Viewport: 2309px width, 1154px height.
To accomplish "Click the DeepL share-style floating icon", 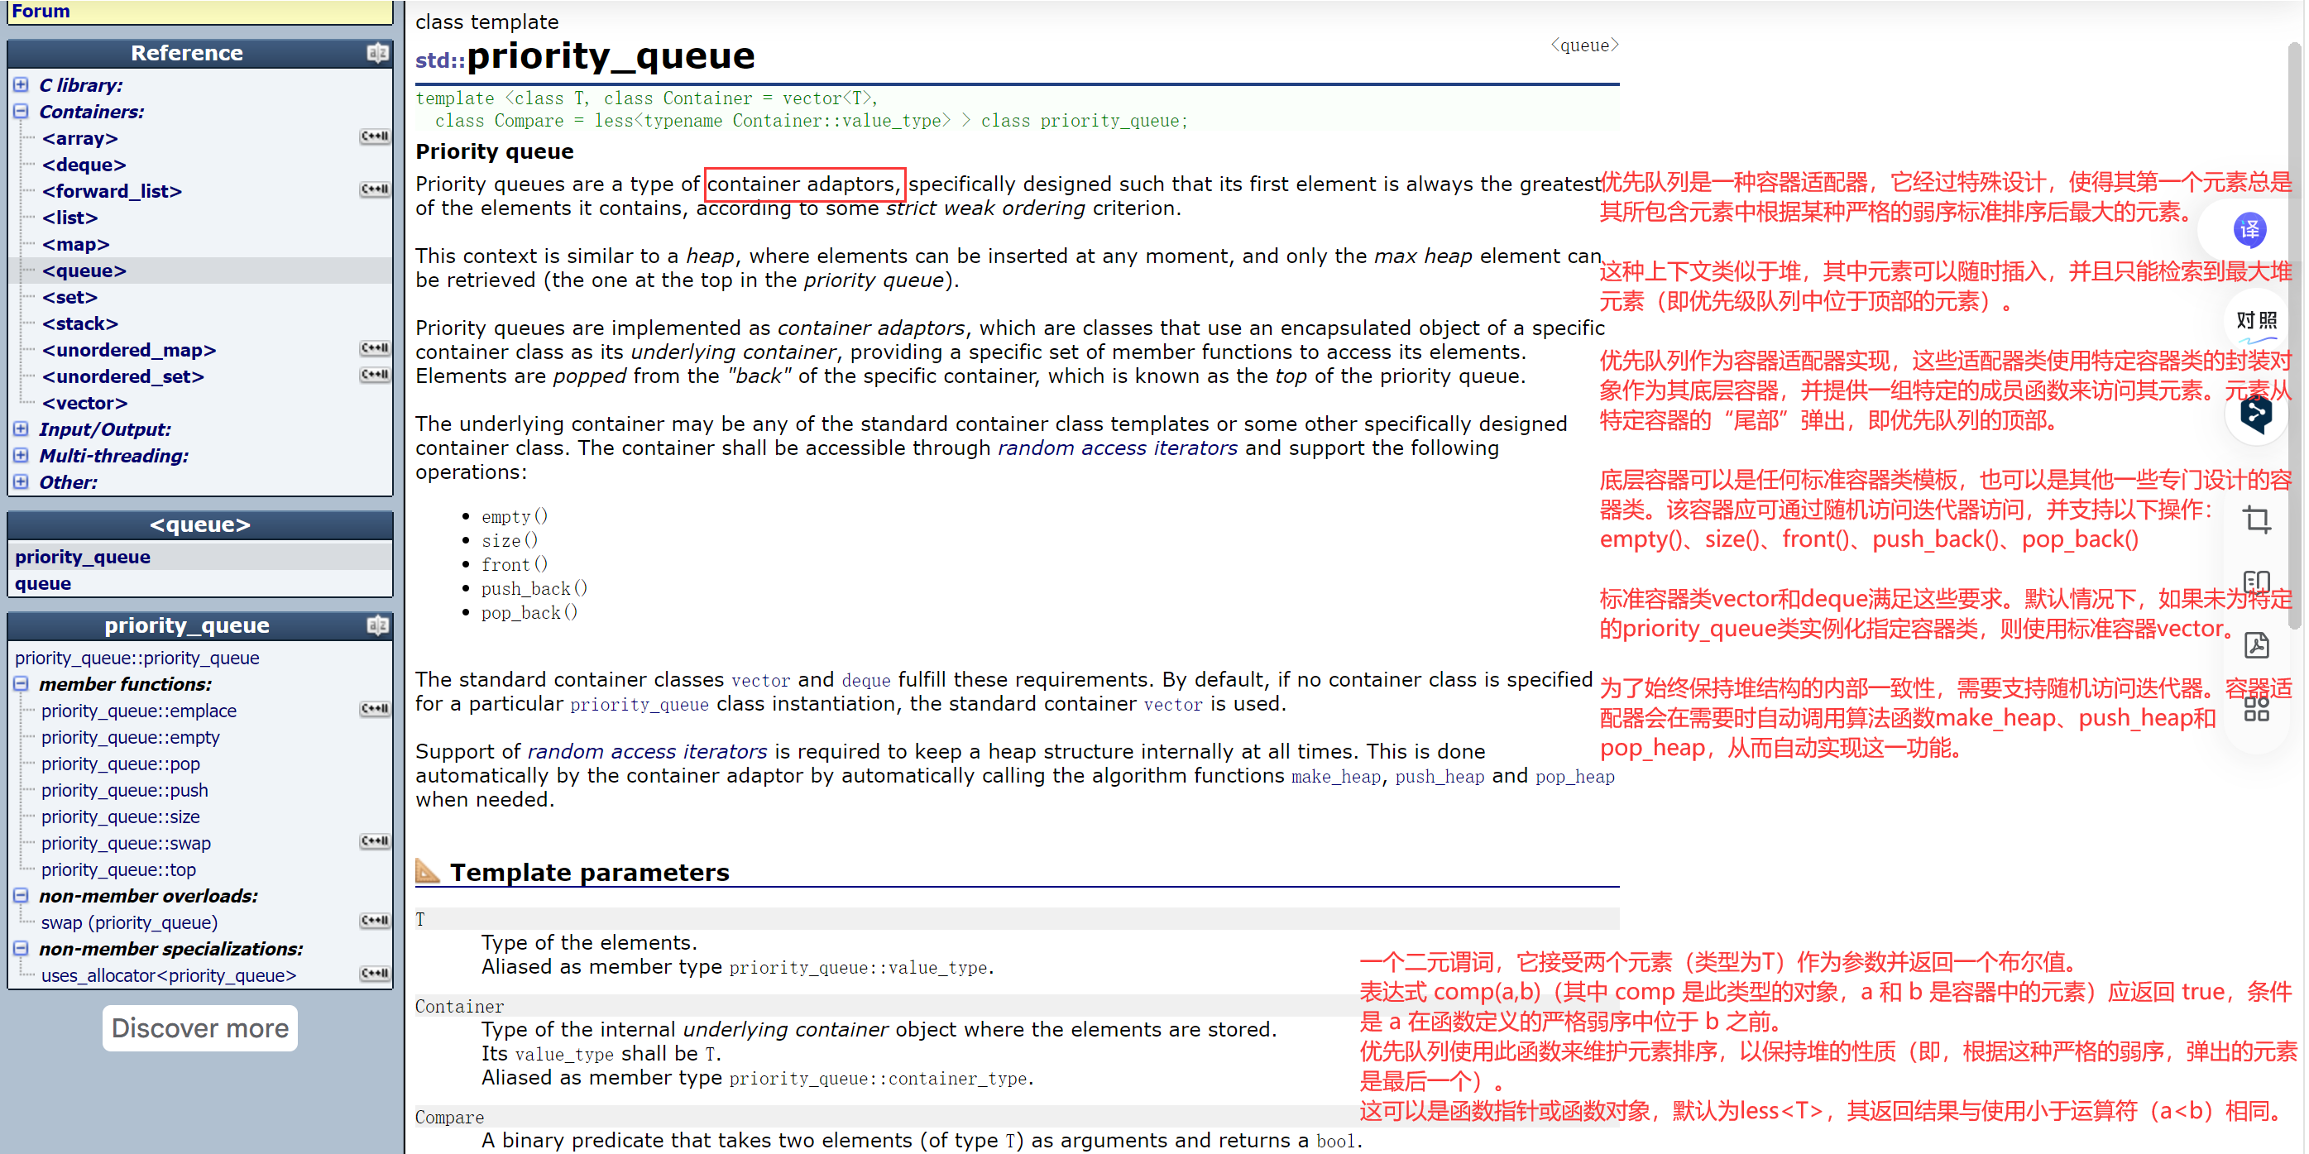I will 2255,414.
